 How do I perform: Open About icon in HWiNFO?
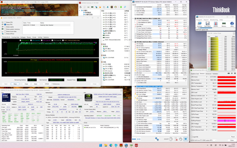tap(232, 24)
